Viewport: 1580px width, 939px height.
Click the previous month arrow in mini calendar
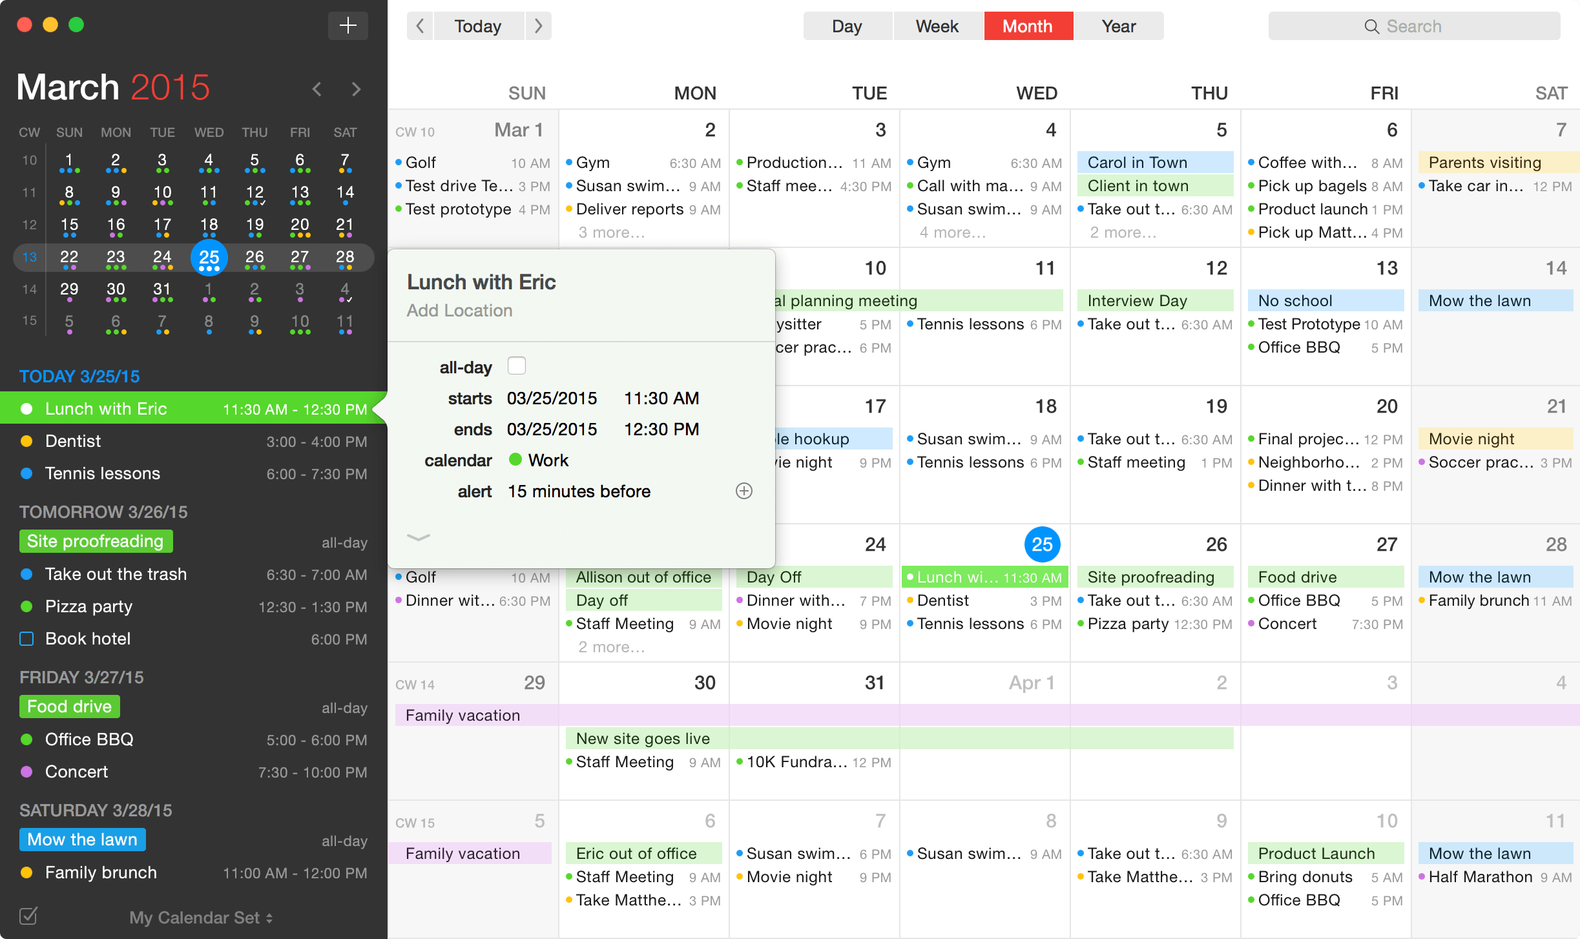click(x=317, y=89)
